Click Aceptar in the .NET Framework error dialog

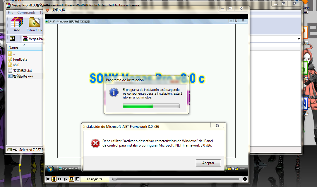pyautogui.click(x=208, y=163)
